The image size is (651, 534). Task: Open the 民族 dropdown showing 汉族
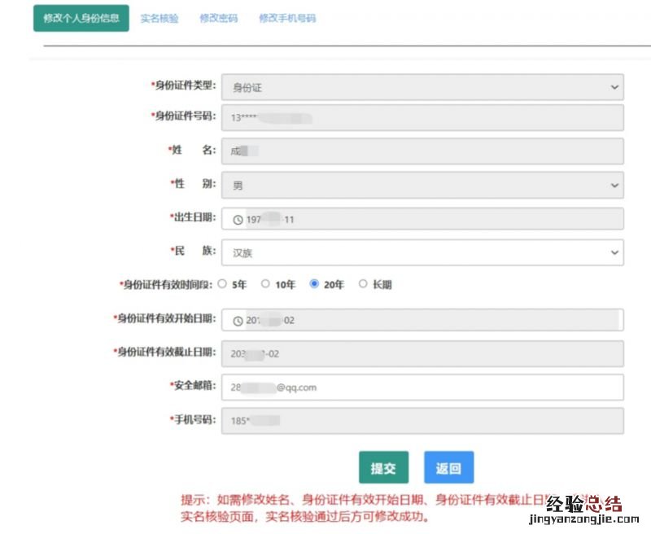(x=422, y=253)
